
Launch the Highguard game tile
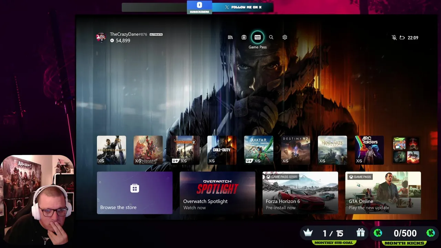[x=111, y=150]
